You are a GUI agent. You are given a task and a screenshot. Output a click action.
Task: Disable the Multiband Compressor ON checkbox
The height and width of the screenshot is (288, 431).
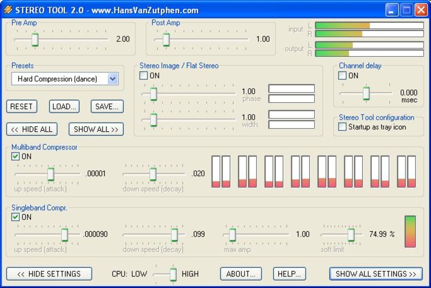[x=15, y=156]
